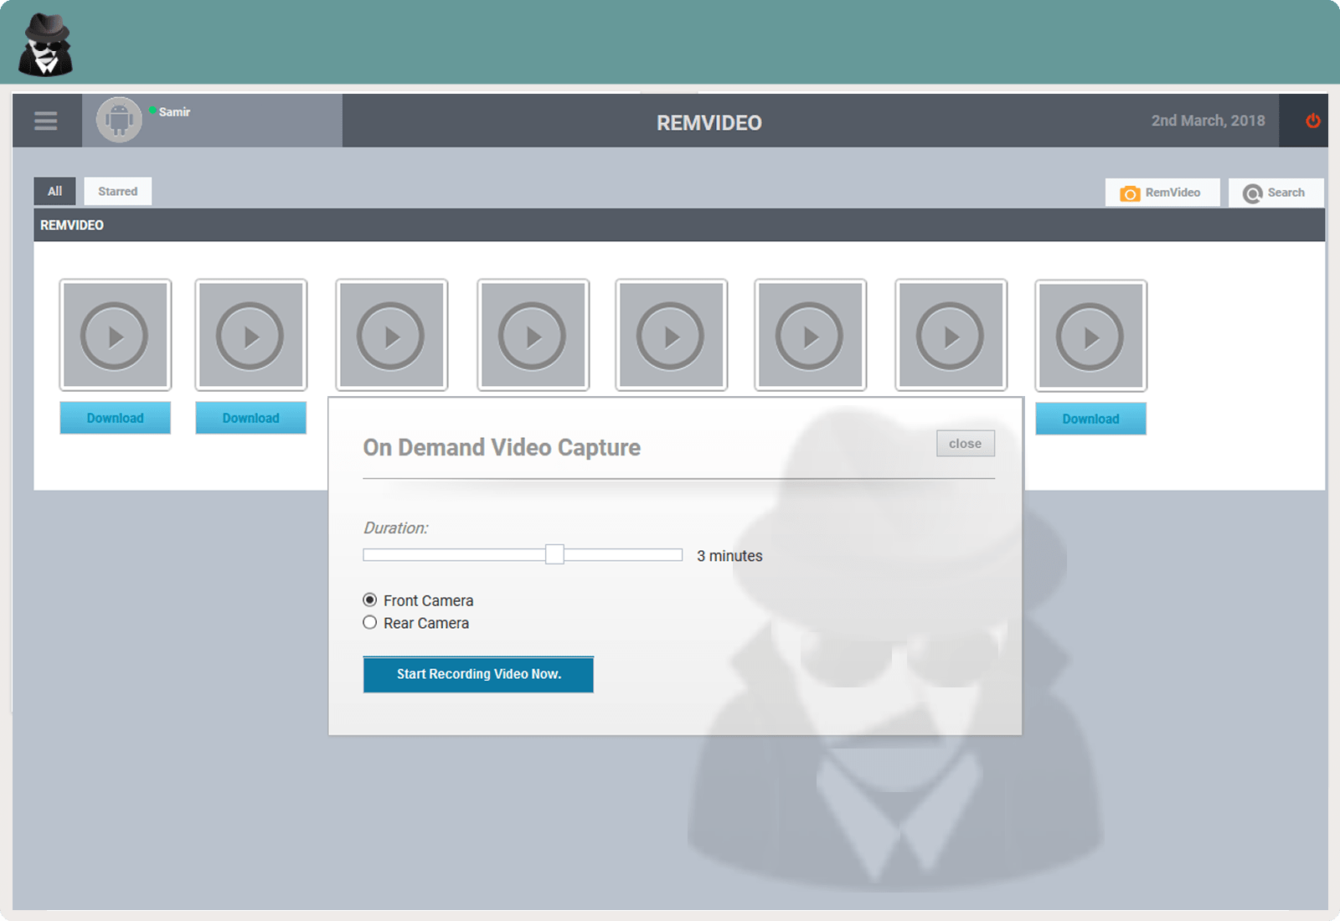The width and height of the screenshot is (1340, 921).
Task: Click the spy logo in the top banner
Action: (46, 45)
